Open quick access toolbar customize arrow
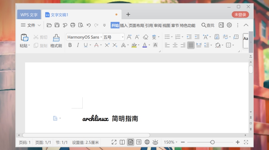Image resolution: width=269 pixels, height=150 pixels. coord(104,26)
